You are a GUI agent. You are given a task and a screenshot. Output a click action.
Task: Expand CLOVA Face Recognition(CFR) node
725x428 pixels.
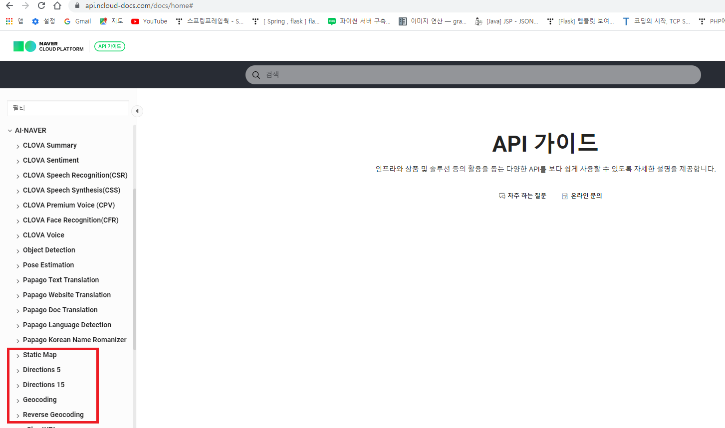coord(18,221)
